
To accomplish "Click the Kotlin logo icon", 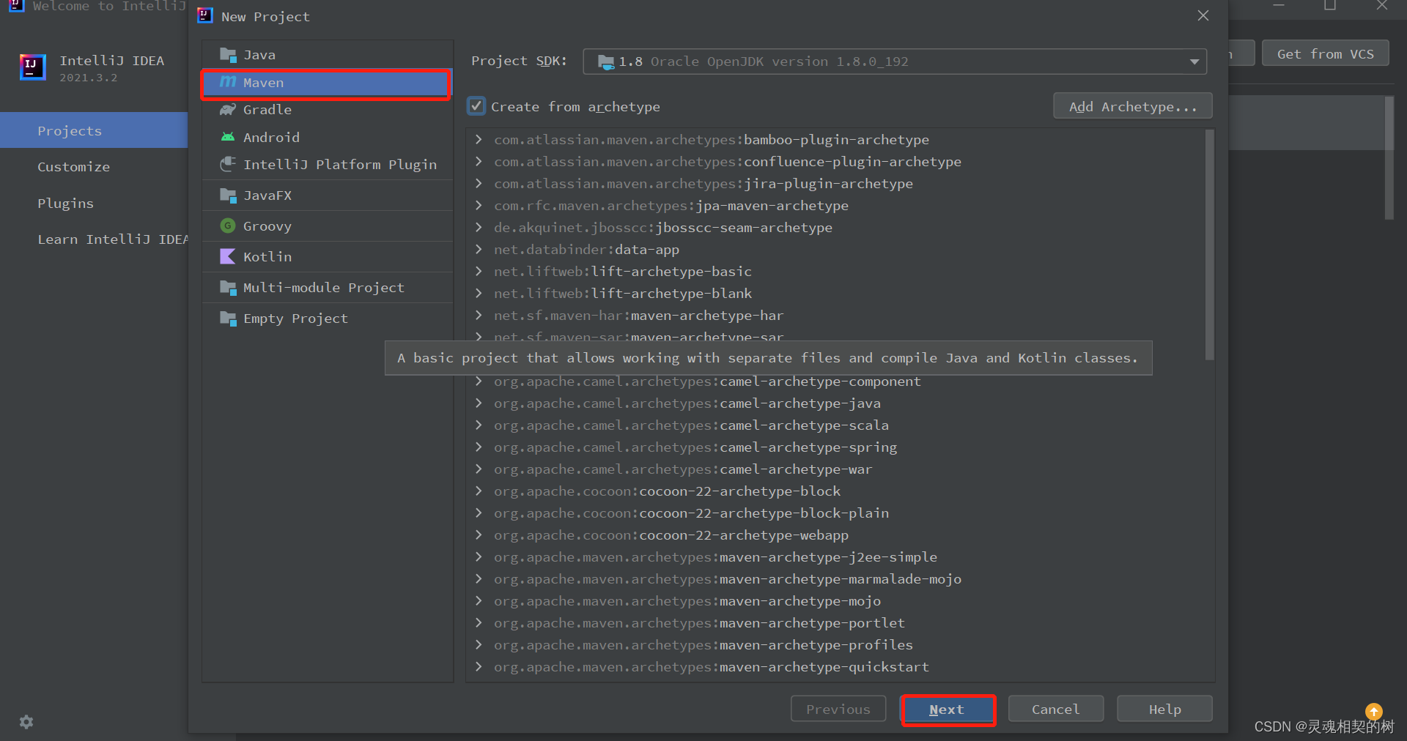I will pos(228,256).
